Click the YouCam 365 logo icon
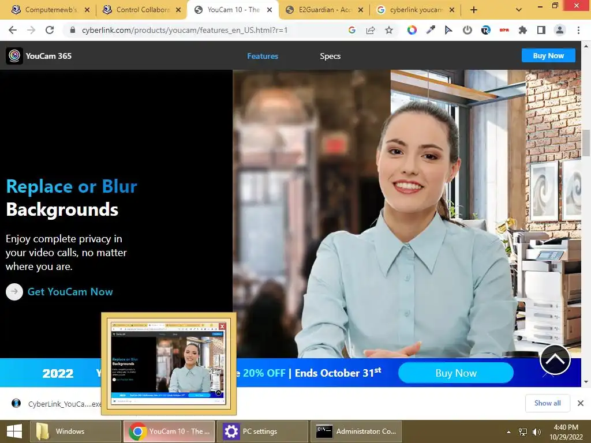The height and width of the screenshot is (443, 591). (14, 56)
